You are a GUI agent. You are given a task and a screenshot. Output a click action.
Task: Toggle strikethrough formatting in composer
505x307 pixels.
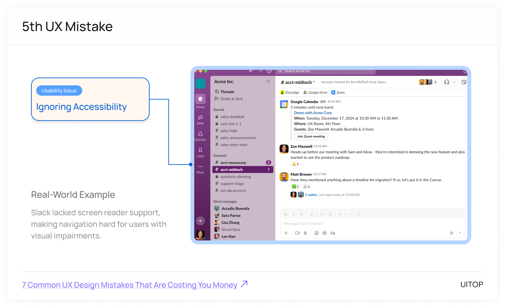(x=301, y=214)
